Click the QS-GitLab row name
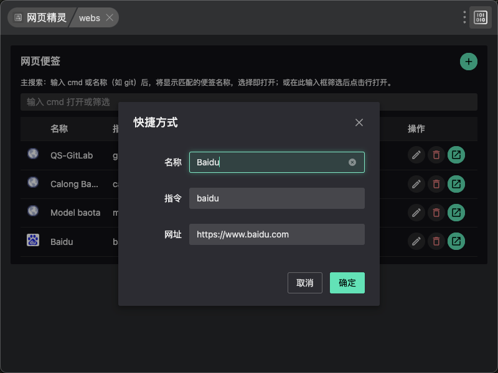Viewport: 498px width, 373px height. coord(72,155)
